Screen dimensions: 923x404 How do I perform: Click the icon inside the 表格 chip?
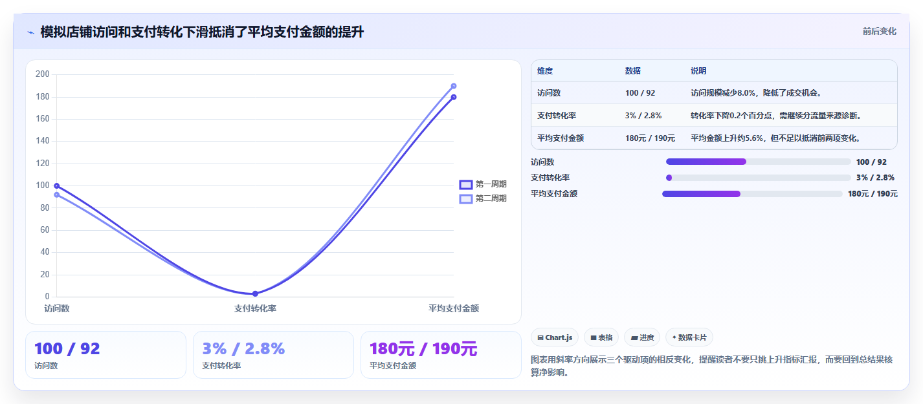click(x=593, y=338)
